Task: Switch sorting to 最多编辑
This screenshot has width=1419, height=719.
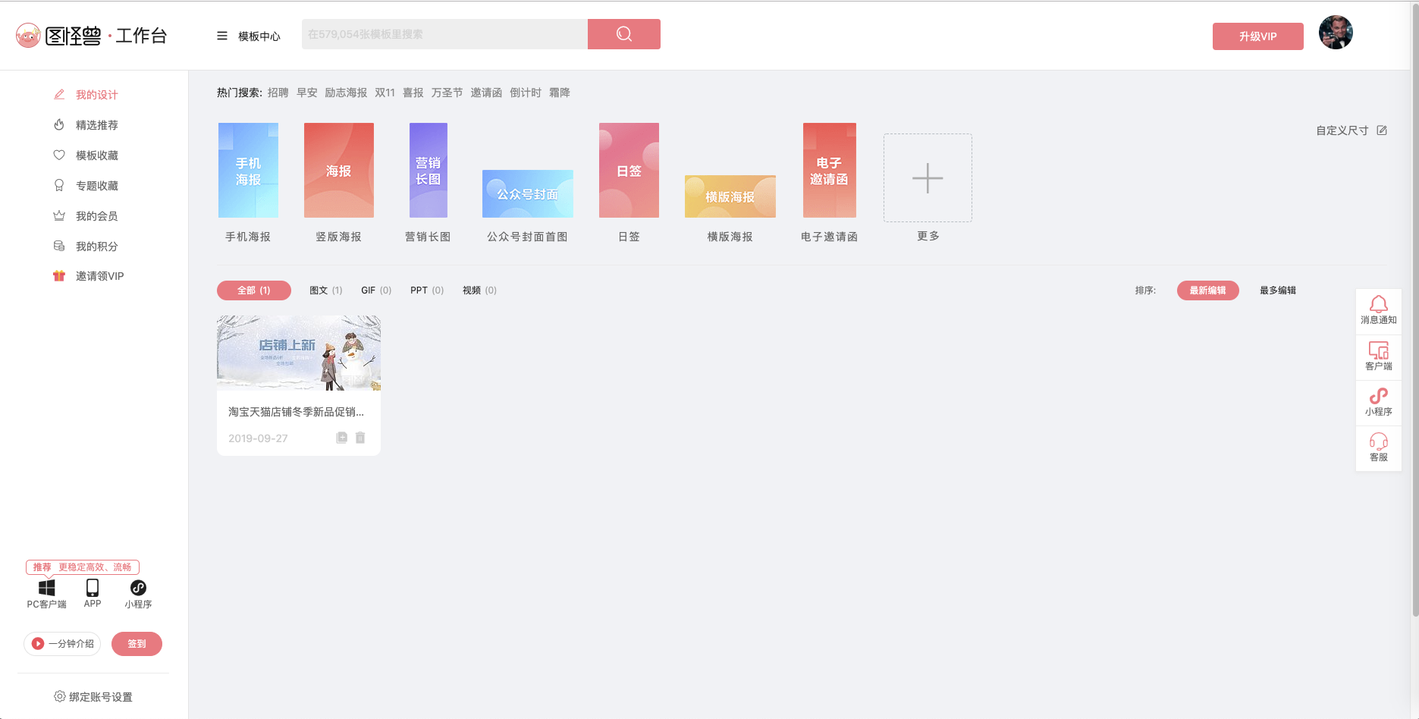Action: click(x=1277, y=290)
